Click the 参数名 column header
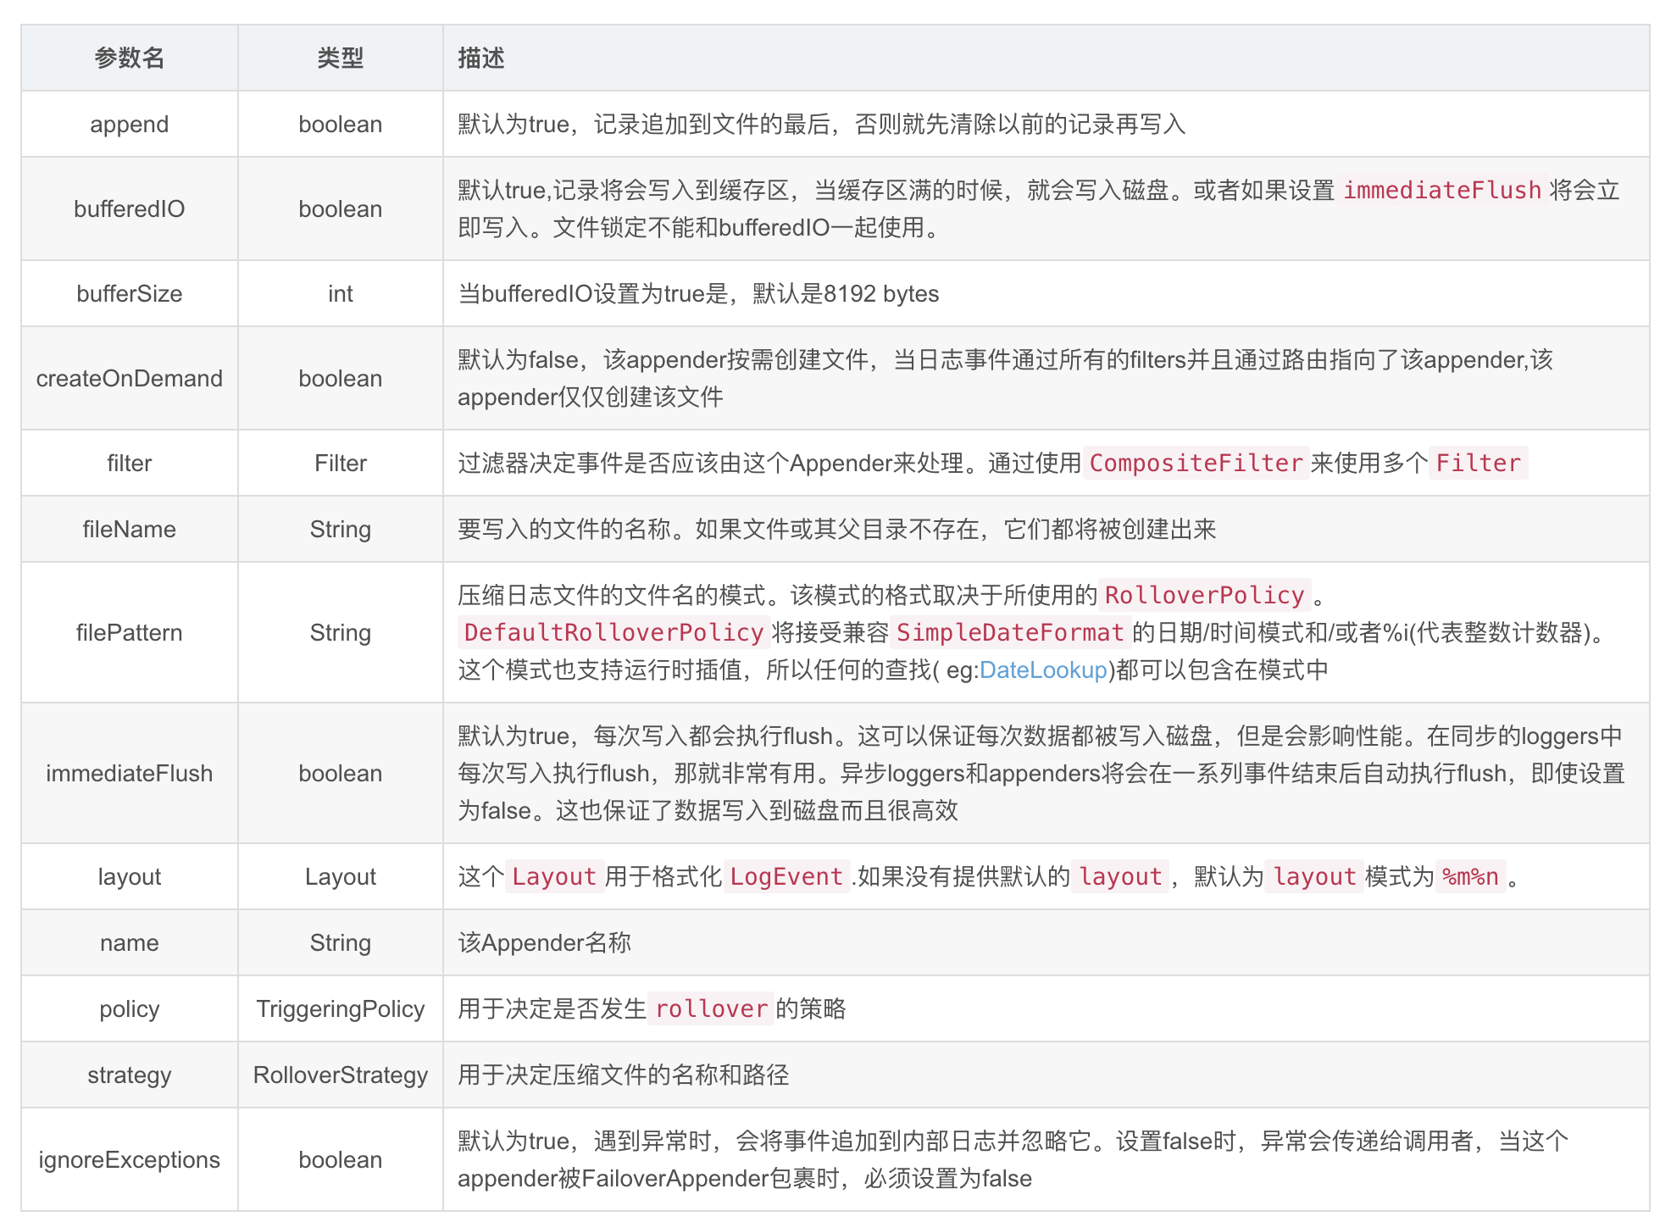 tap(129, 58)
